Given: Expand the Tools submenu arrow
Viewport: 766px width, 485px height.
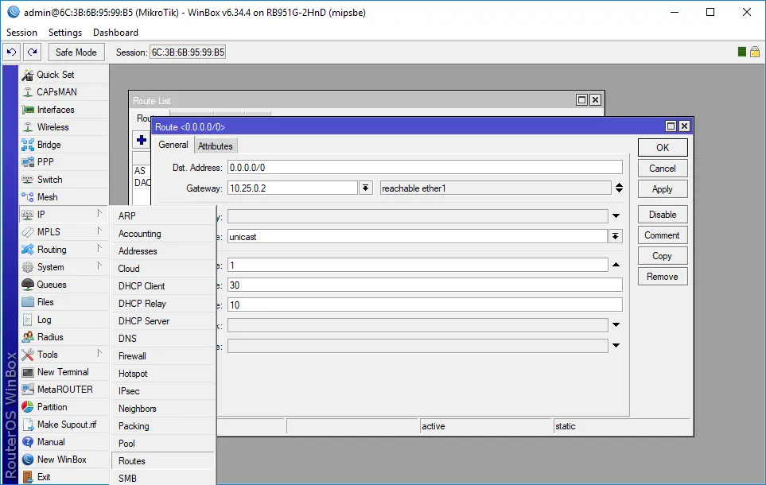Looking at the screenshot, I should point(99,354).
